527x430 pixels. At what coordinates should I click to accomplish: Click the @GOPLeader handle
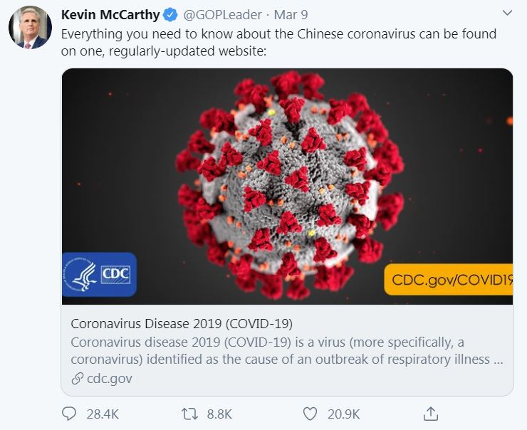pyautogui.click(x=221, y=15)
